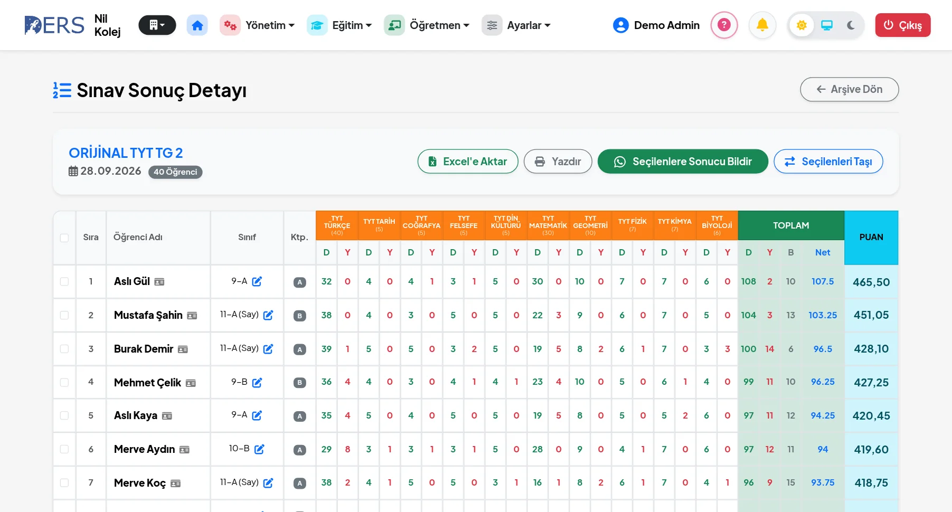Viewport: 952px width, 512px height.
Task: Open the building selector dropdown
Action: 157,25
